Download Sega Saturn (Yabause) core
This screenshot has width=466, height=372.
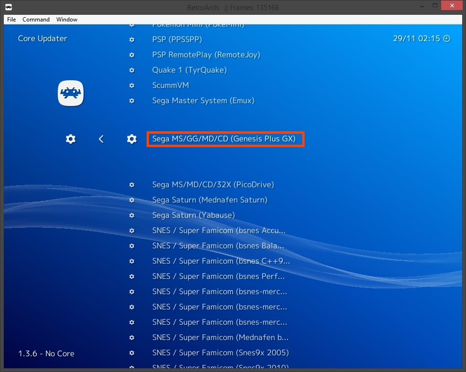[193, 215]
